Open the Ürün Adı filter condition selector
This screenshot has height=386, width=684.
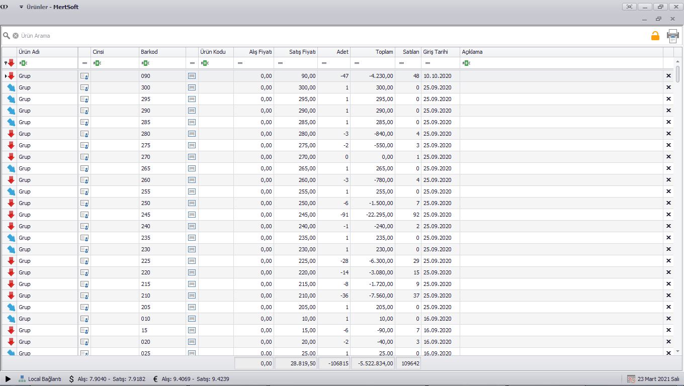24,63
